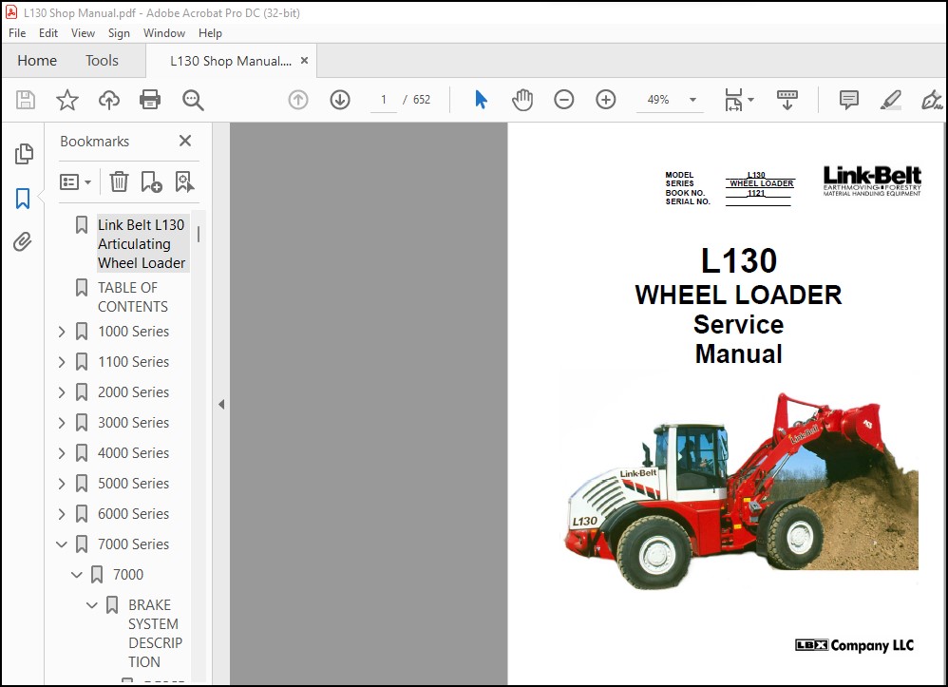Delete selected bookmark with trash icon
Screen dimensions: 948x687
pyautogui.click(x=119, y=181)
